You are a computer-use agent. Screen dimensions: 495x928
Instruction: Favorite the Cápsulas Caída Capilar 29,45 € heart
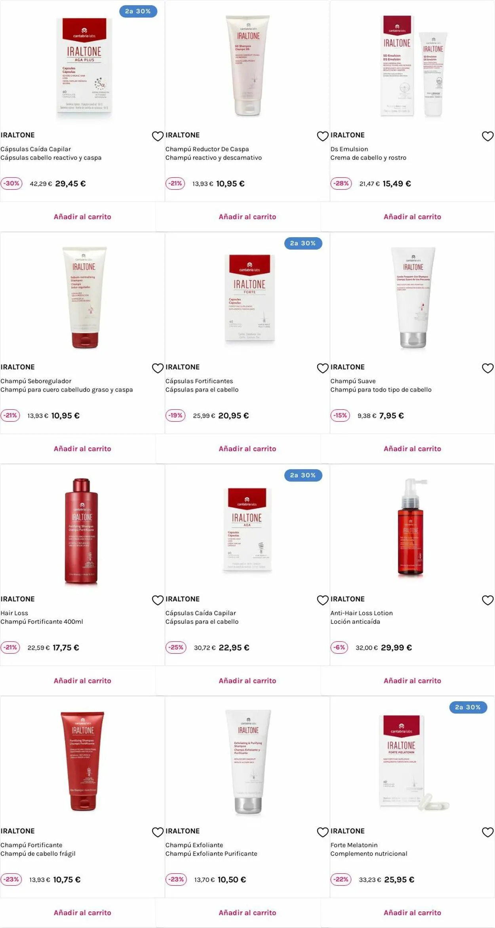[158, 136]
